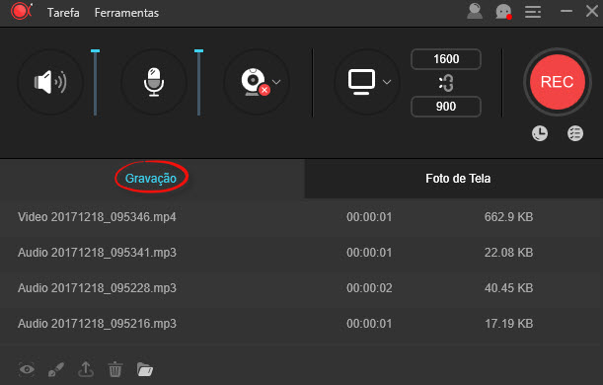Open the scheduled task clock icon
The width and height of the screenshot is (603, 385).
(540, 133)
